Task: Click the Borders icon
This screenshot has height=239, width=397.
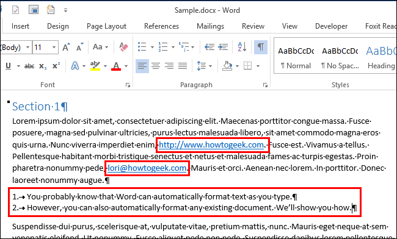Action: (x=247, y=66)
